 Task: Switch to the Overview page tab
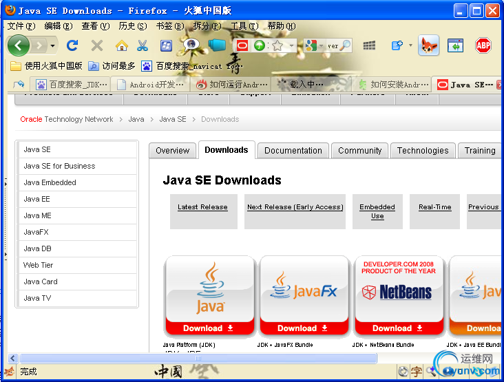(173, 151)
